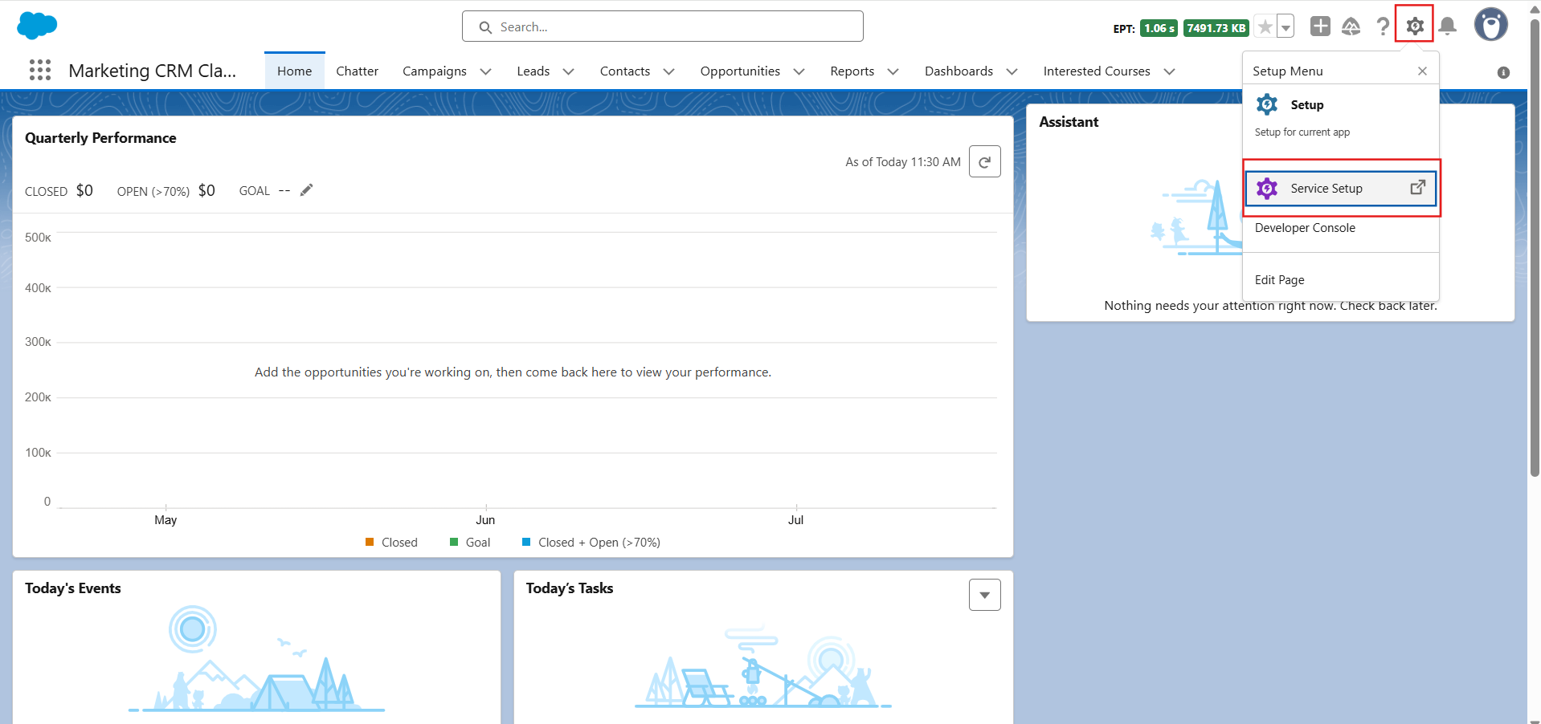Expand the Reports tab dropdown chevron

coord(893,71)
